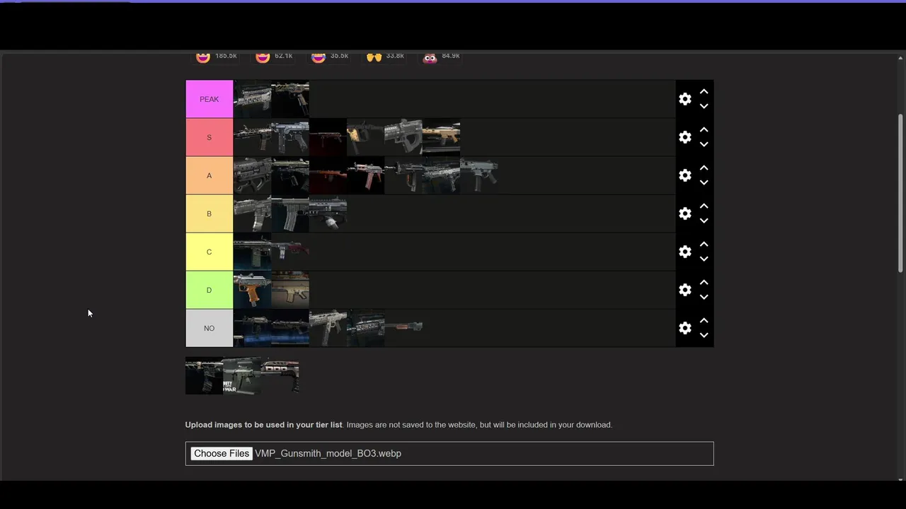Move A tier row down
The width and height of the screenshot is (906, 509).
point(704,182)
